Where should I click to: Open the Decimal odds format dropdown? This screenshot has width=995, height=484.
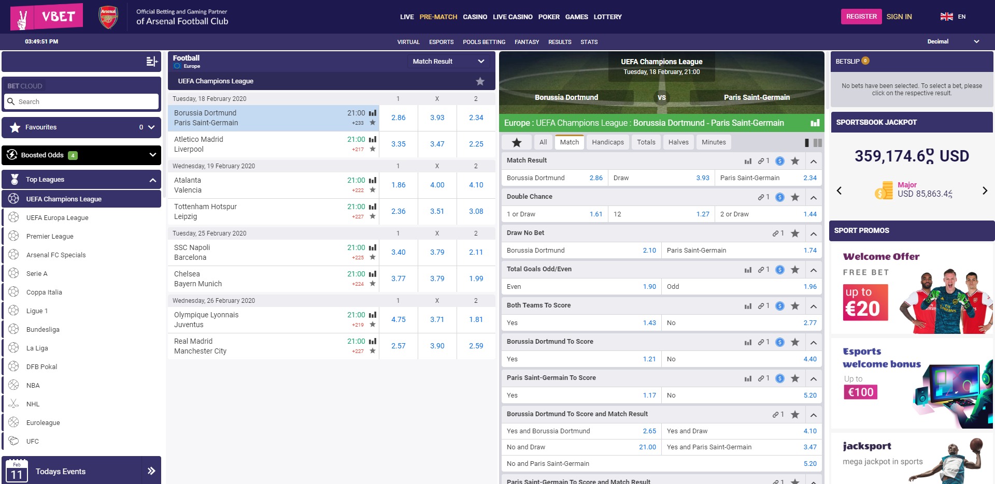coord(953,41)
